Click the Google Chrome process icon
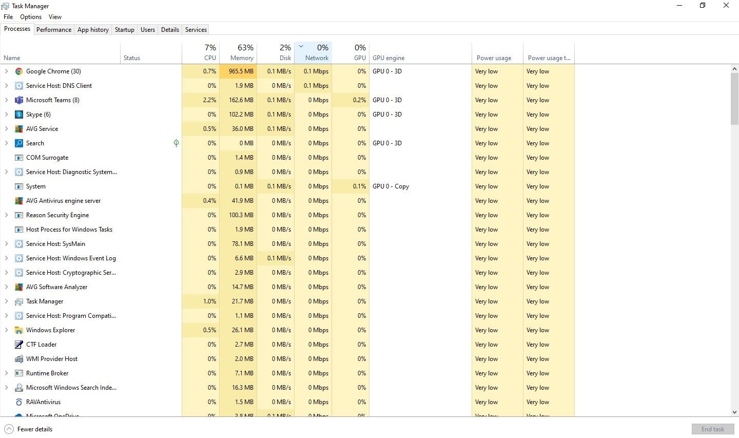The image size is (739, 438). pyautogui.click(x=19, y=71)
